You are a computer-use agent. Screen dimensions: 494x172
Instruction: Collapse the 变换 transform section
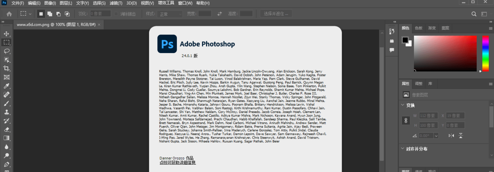(403, 105)
